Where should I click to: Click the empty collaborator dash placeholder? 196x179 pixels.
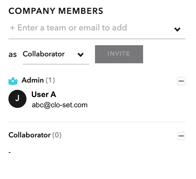pos(10,152)
